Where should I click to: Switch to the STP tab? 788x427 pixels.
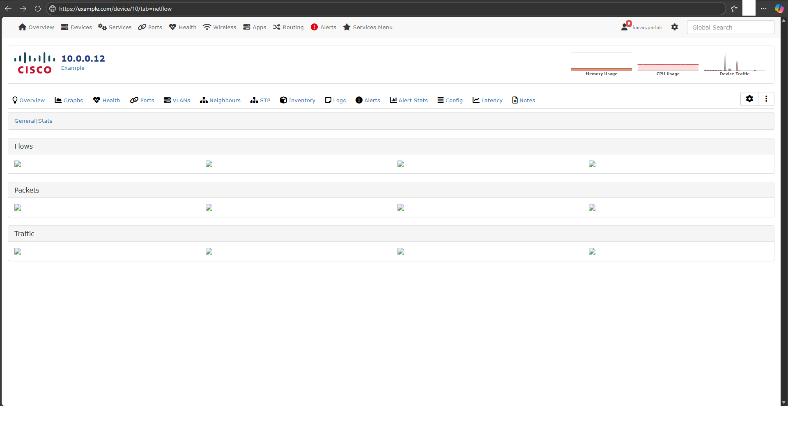(x=260, y=100)
